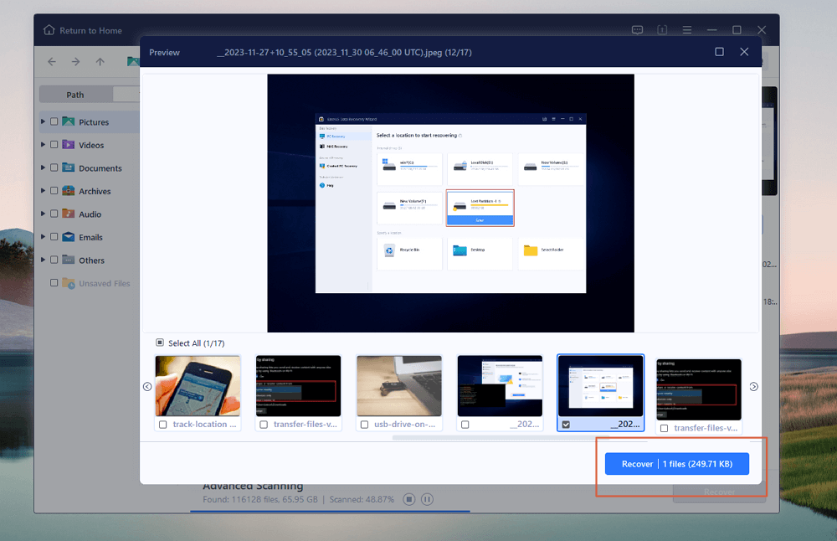837x541 pixels.
Task: Expand the Documents tree node
Action: 44,168
